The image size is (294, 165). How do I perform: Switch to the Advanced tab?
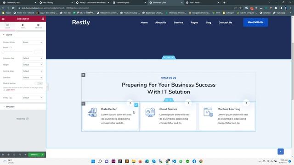pyautogui.click(x=38, y=26)
